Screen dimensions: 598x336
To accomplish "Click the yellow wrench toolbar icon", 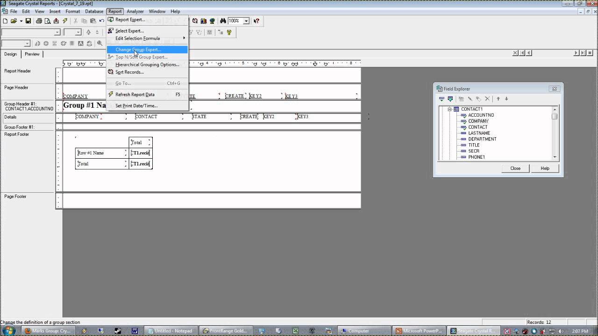I will click(229, 32).
